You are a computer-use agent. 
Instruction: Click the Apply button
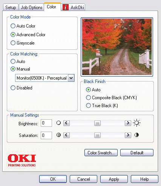coord(114,179)
